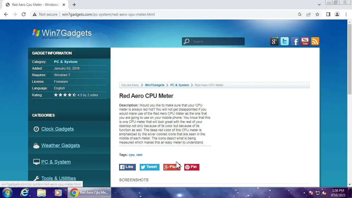352x198 pixels.
Task: Click the Win7Gadgets logo
Action: 62,33
